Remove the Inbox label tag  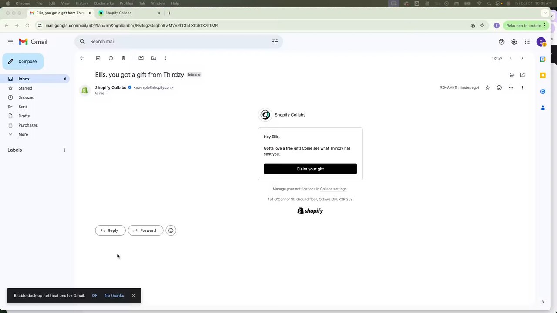click(x=199, y=75)
